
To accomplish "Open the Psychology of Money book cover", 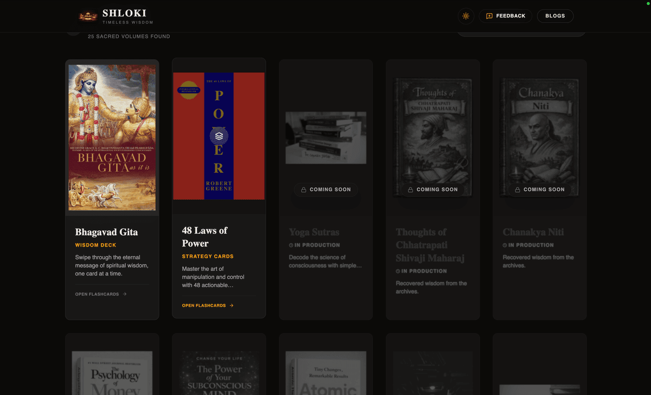I will pos(112,373).
